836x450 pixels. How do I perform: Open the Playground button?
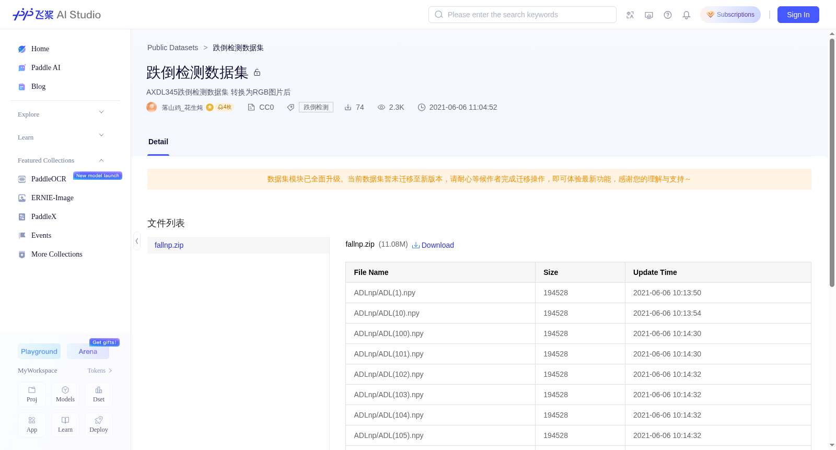(39, 351)
